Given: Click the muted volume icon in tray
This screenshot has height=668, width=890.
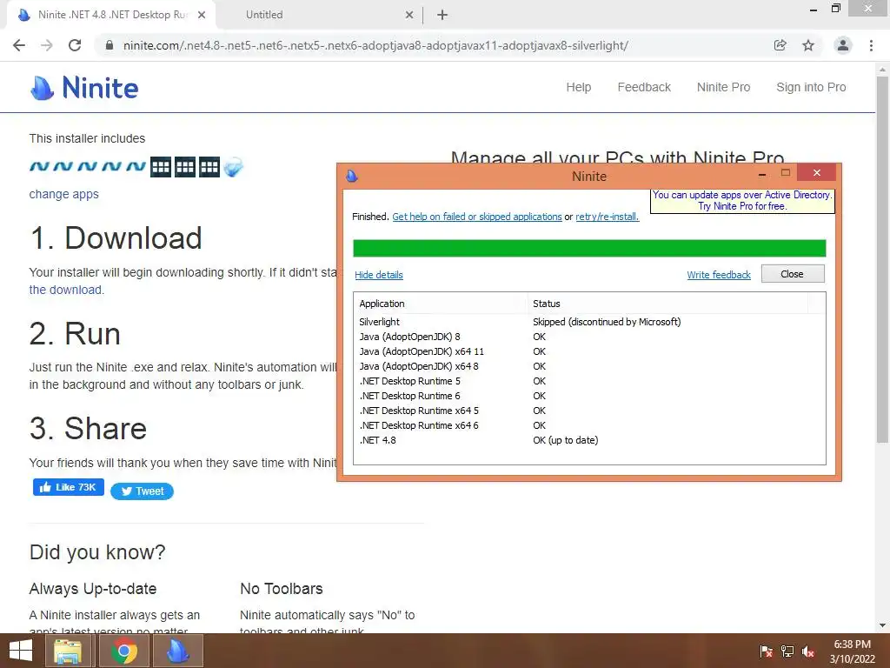Looking at the screenshot, I should point(808,651).
